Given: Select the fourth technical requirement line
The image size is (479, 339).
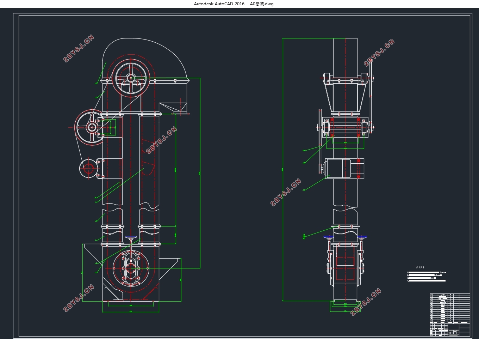Looking at the screenshot, I should (426, 281).
